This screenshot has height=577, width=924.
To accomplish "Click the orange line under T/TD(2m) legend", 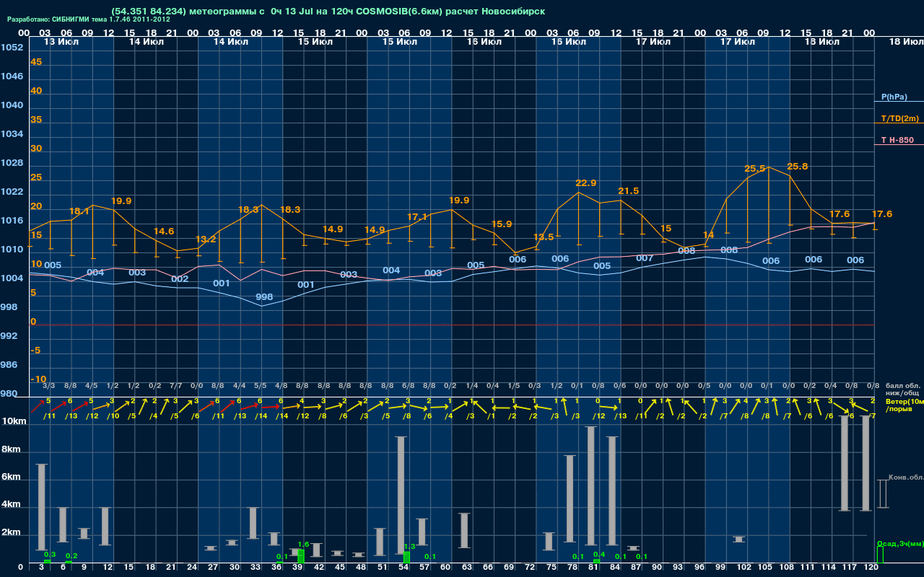I will (x=899, y=123).
